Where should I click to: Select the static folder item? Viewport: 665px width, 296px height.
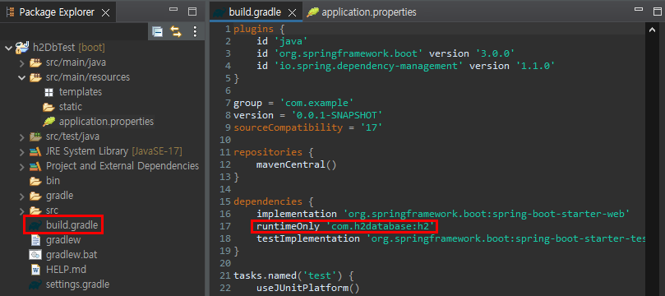coord(71,107)
